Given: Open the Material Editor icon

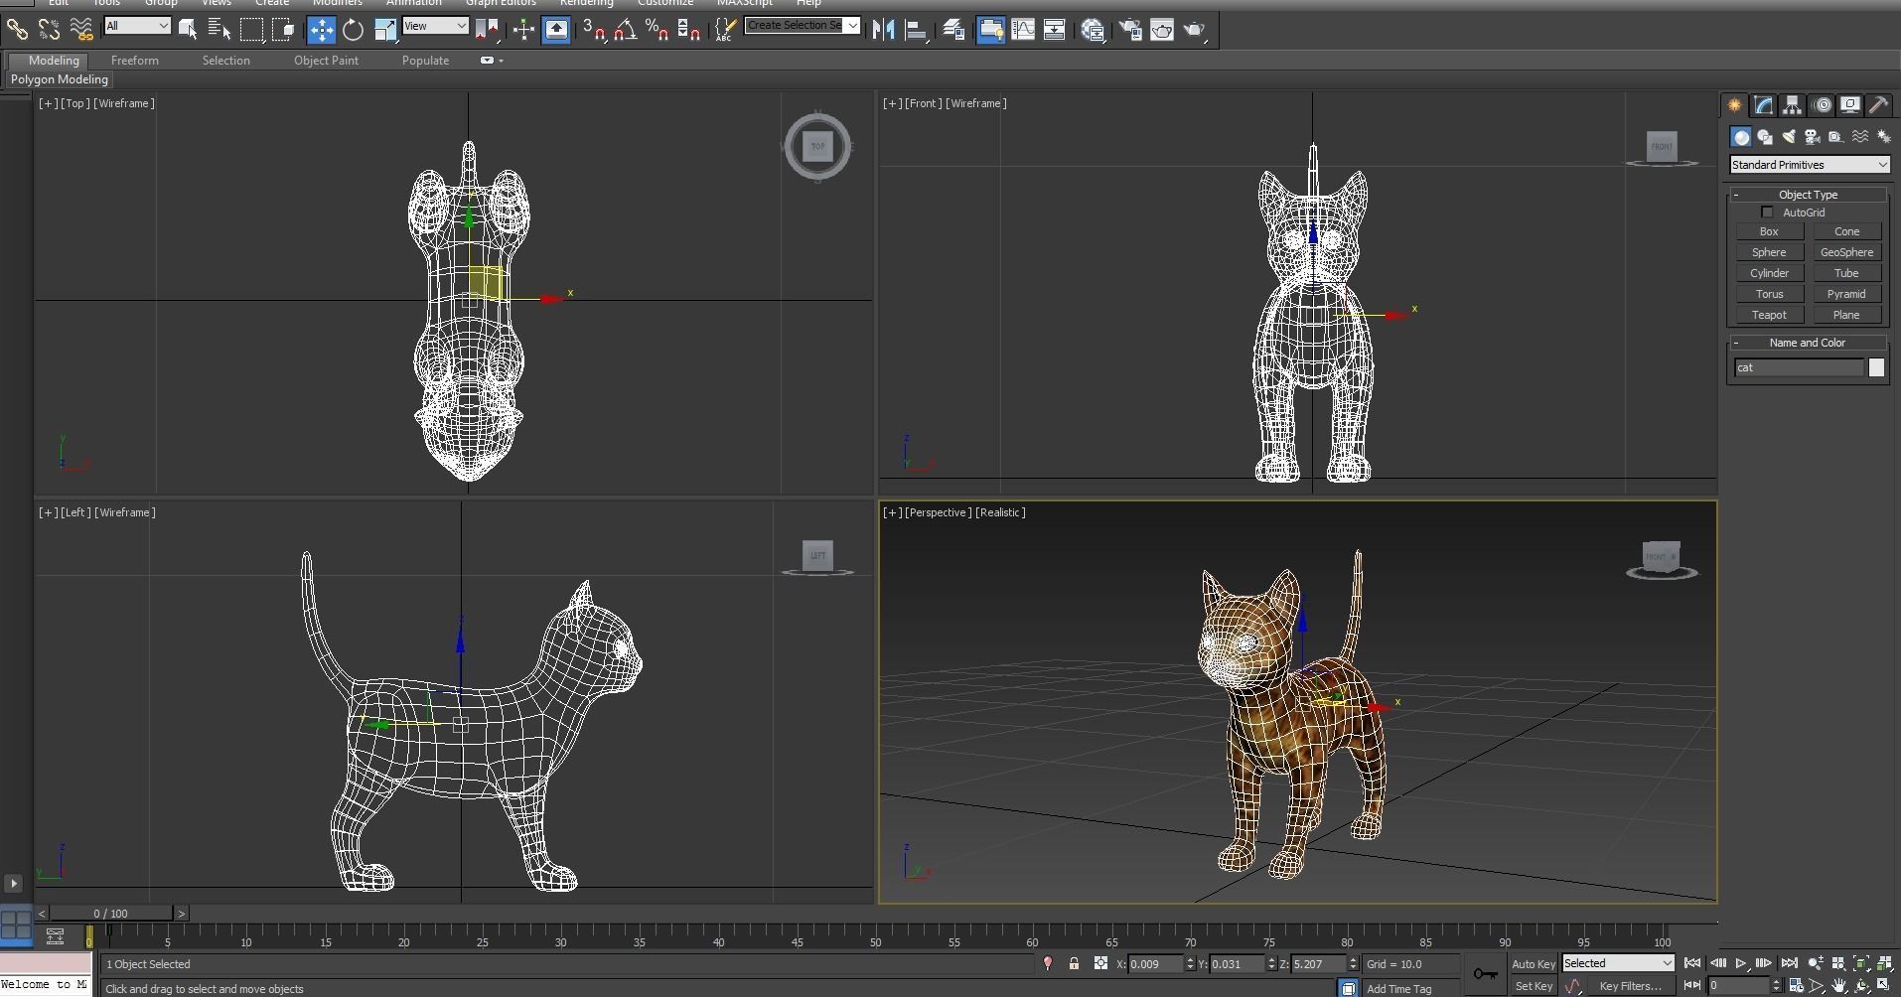Looking at the screenshot, I should (x=1094, y=30).
